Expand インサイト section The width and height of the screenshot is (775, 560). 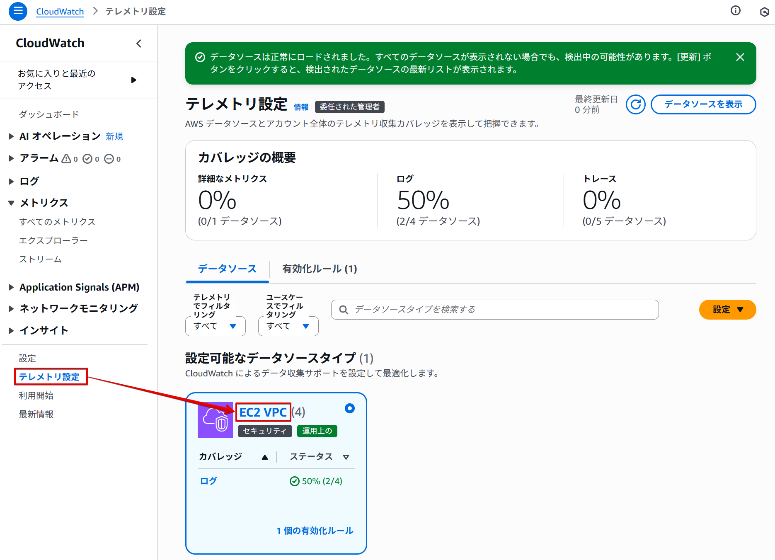(11, 331)
